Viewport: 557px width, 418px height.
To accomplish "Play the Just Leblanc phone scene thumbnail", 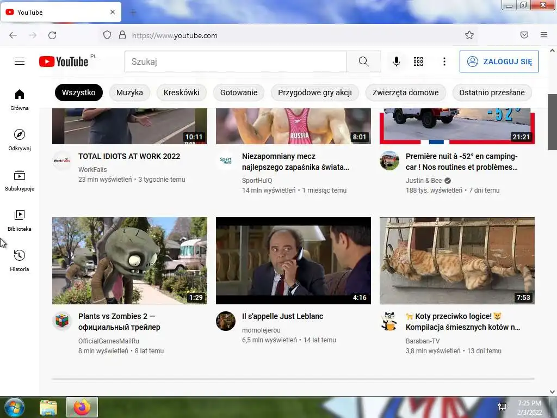I will point(293,261).
